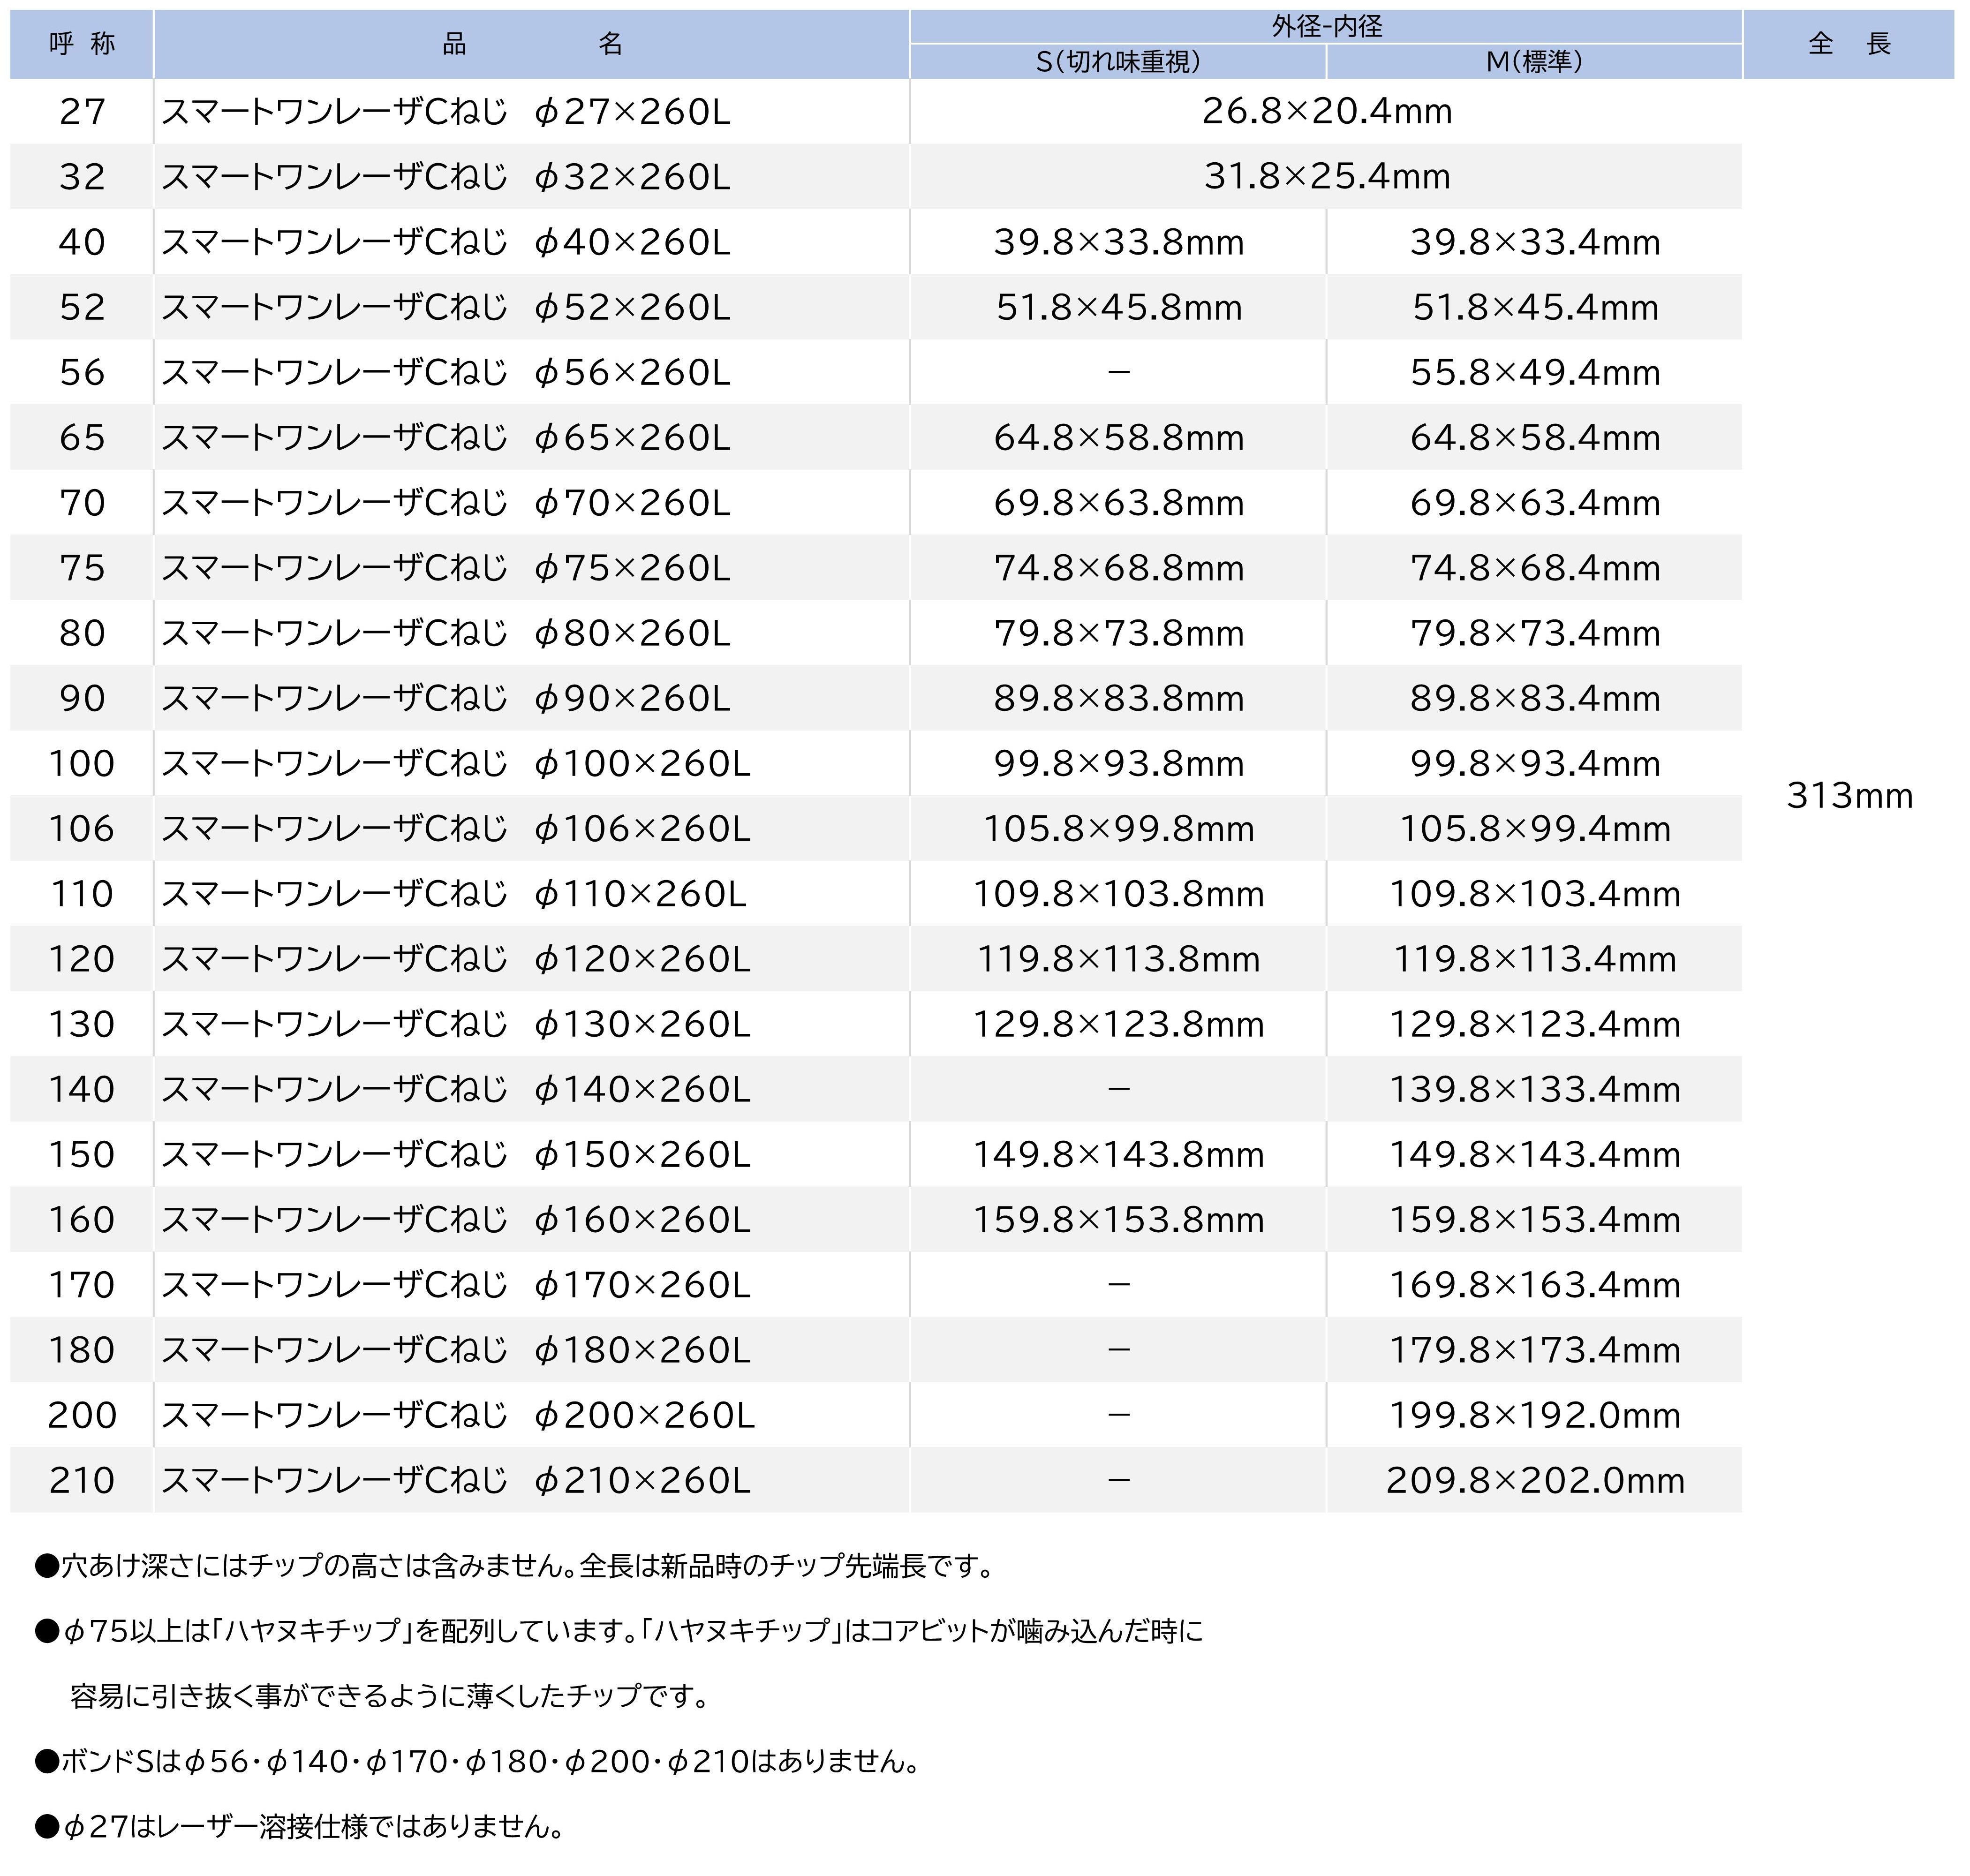Click the 外径-内径 header cell
The image size is (1970, 1876).
pos(1326,26)
